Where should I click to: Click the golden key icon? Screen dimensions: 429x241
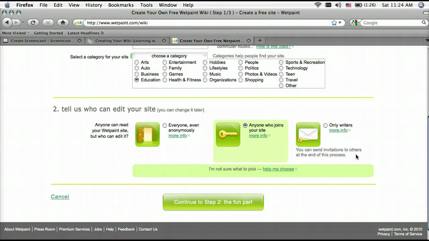[x=228, y=134]
